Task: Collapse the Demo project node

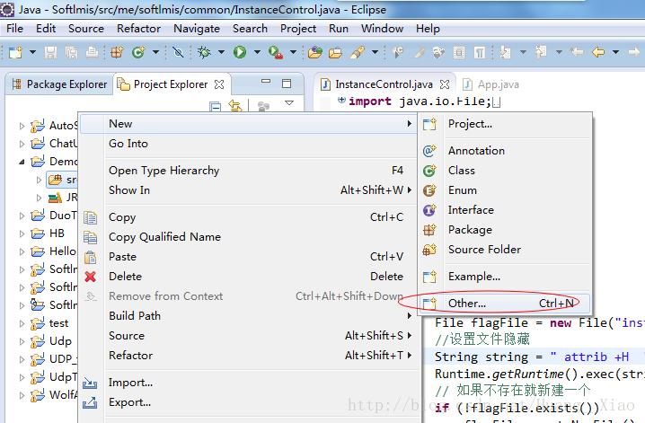Action: [x=22, y=162]
